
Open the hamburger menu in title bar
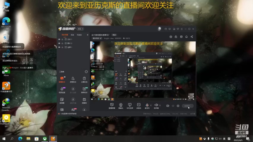click(182, 29)
